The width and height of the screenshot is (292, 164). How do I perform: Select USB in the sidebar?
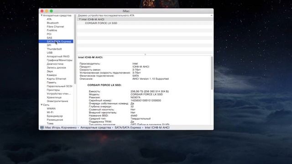[x=50, y=53]
